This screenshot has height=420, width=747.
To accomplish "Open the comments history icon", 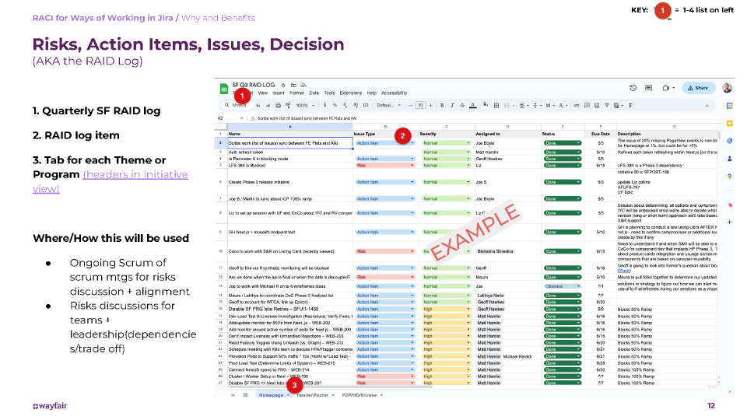I will click(x=648, y=88).
